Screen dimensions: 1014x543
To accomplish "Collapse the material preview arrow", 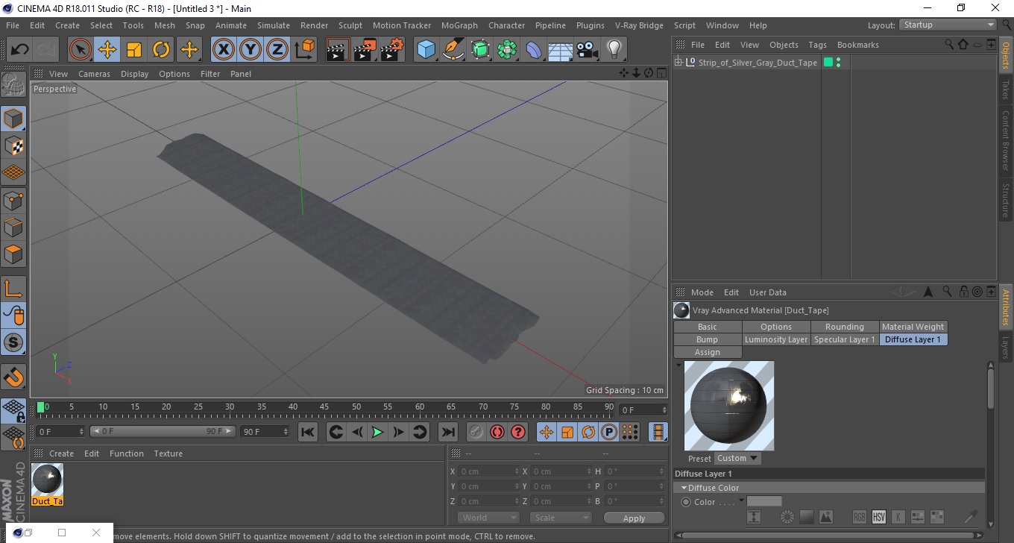I will pos(678,365).
